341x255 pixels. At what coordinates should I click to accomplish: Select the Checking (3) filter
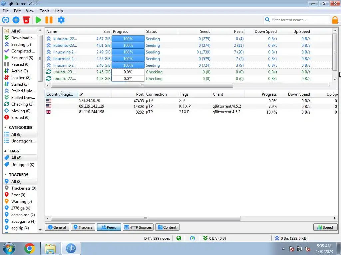[20, 104]
